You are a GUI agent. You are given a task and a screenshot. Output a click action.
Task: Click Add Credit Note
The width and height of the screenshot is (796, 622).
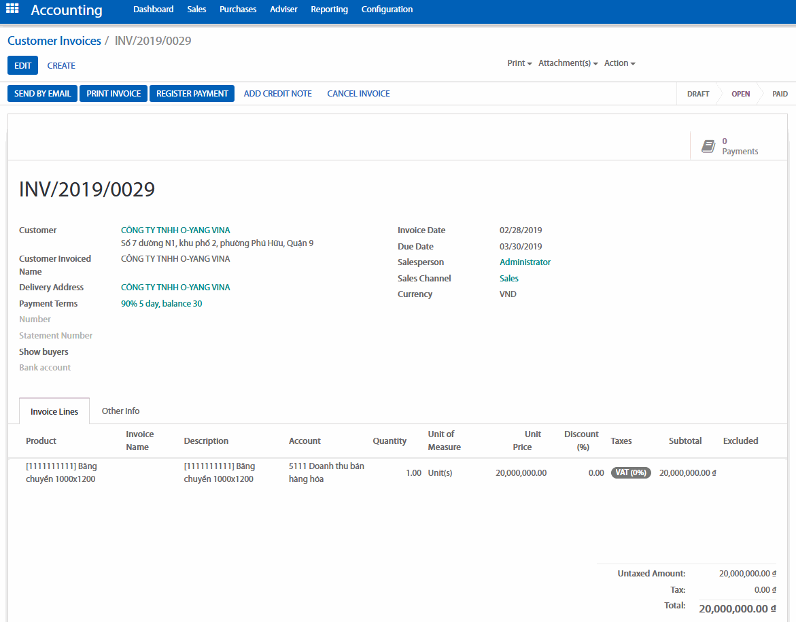coord(277,94)
